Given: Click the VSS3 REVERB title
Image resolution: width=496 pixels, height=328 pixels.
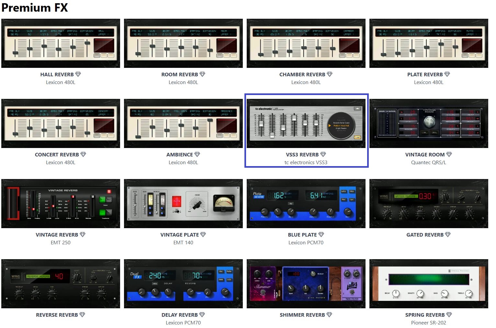Looking at the screenshot, I should click(302, 155).
